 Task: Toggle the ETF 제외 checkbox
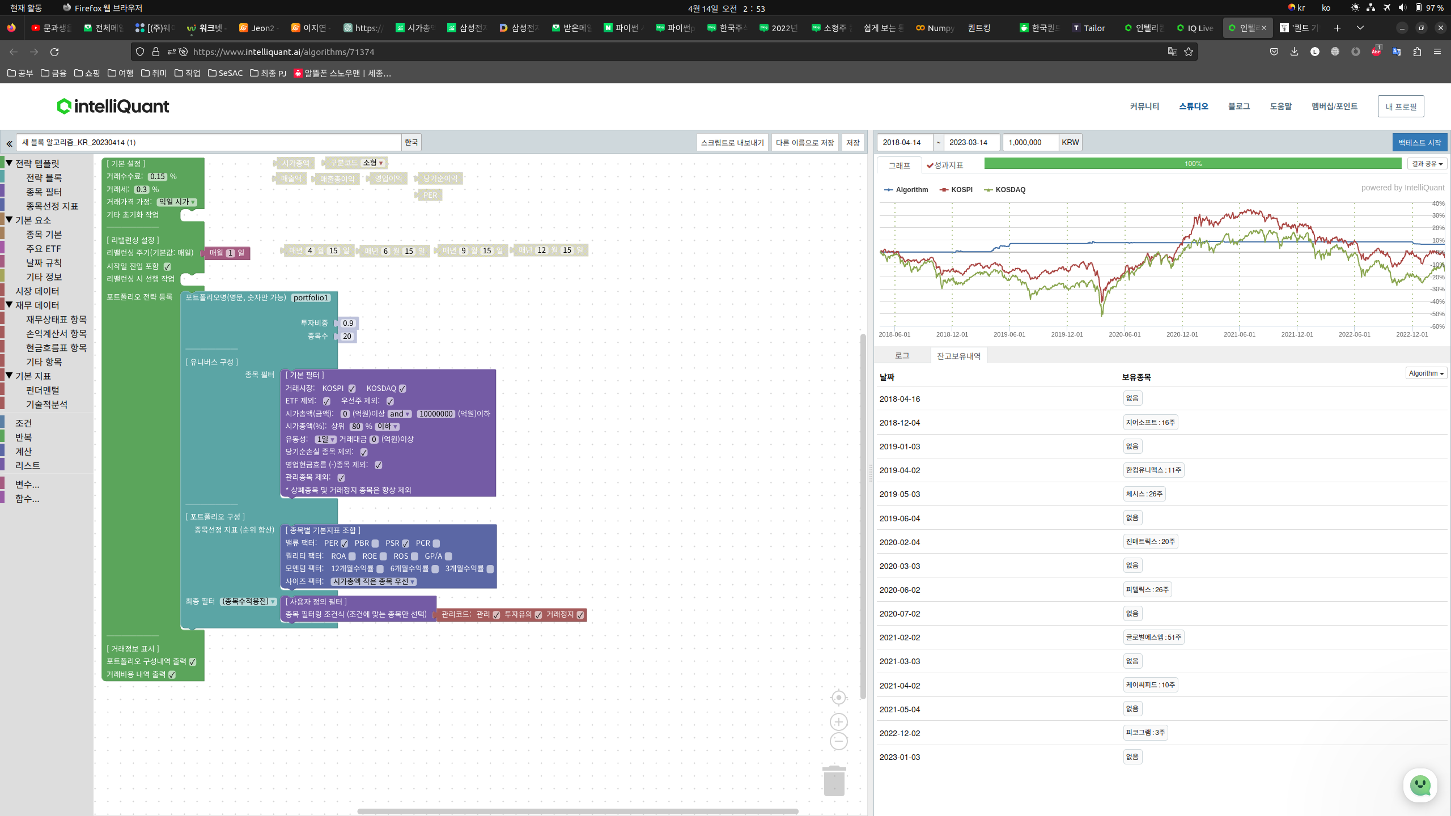pyautogui.click(x=326, y=401)
